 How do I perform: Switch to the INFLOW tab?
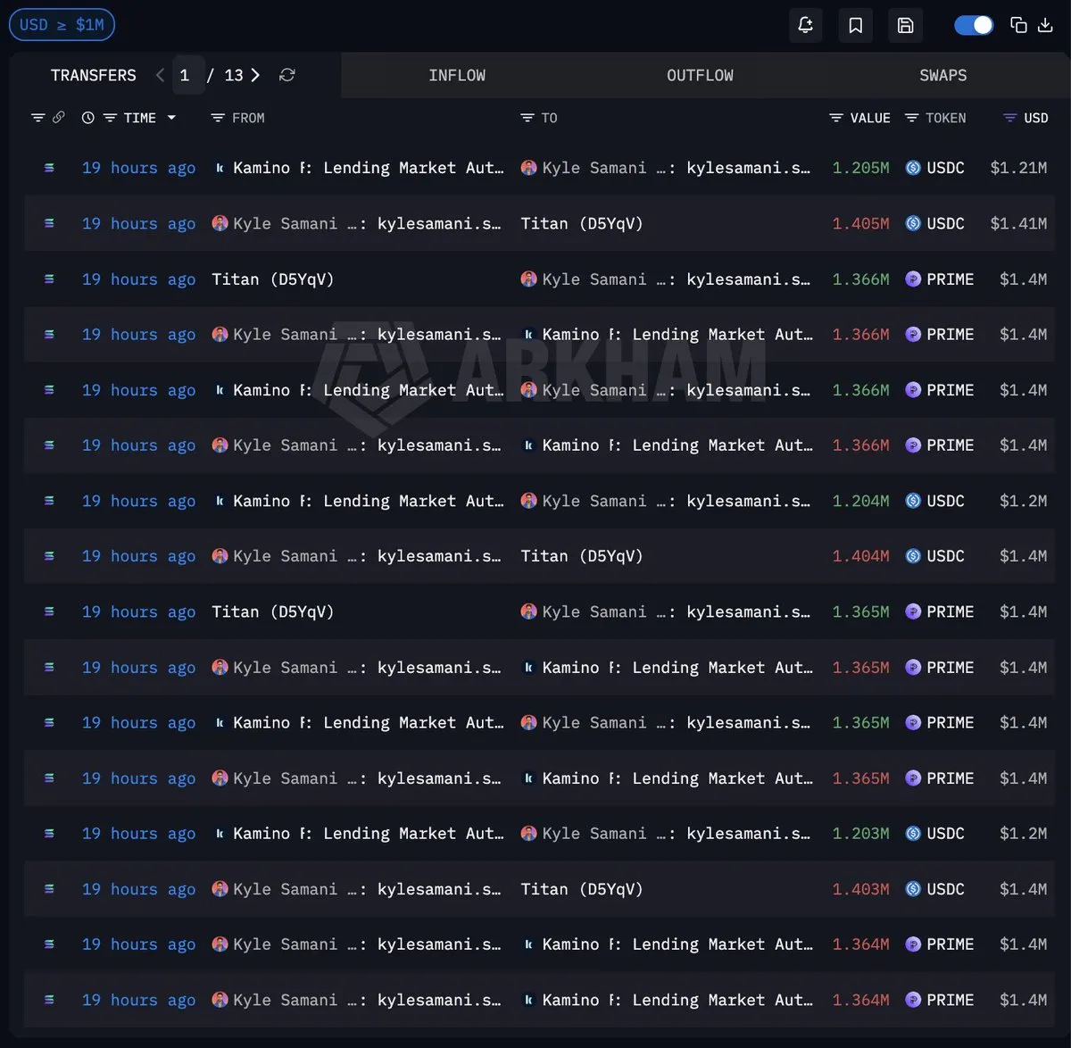pyautogui.click(x=457, y=76)
